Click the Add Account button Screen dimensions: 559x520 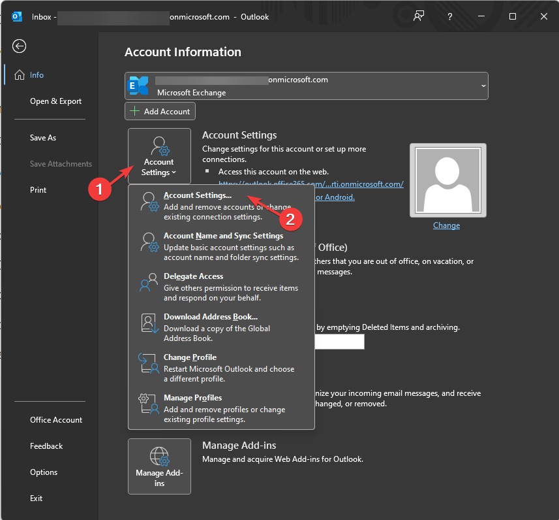tap(160, 112)
